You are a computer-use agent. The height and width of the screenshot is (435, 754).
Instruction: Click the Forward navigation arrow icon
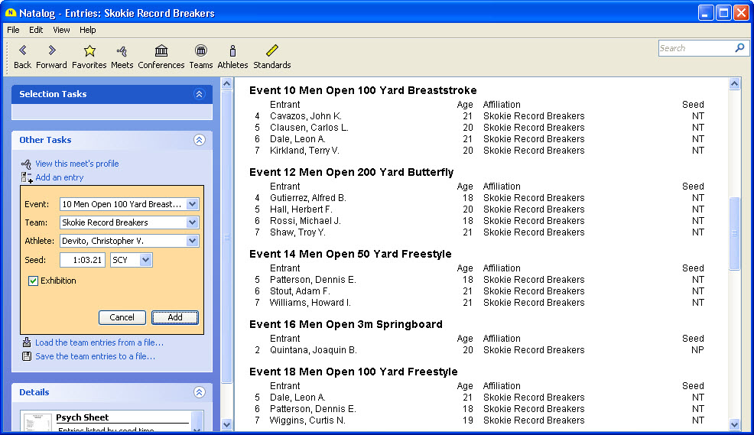51,51
